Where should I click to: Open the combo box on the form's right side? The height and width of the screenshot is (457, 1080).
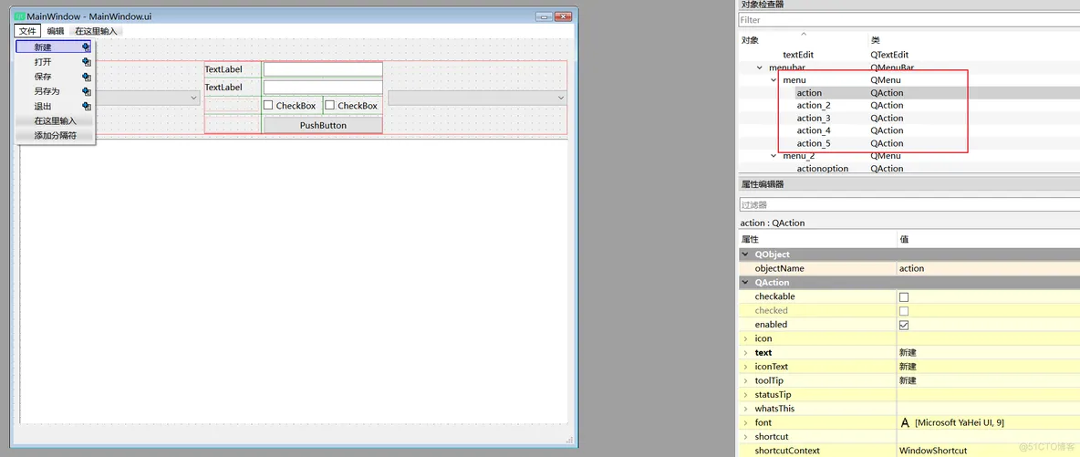point(477,99)
